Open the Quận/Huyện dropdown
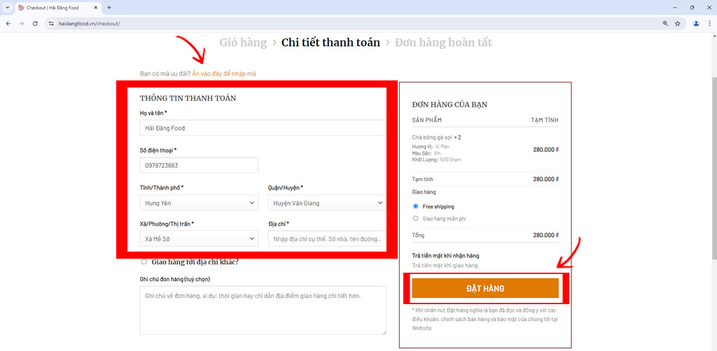717x351 pixels. click(326, 203)
